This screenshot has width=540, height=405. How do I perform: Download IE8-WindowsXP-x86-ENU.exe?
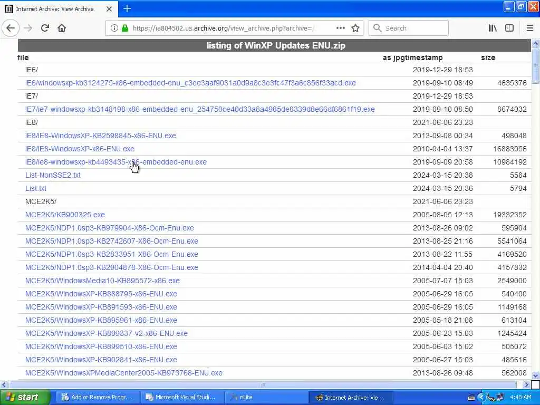click(80, 149)
